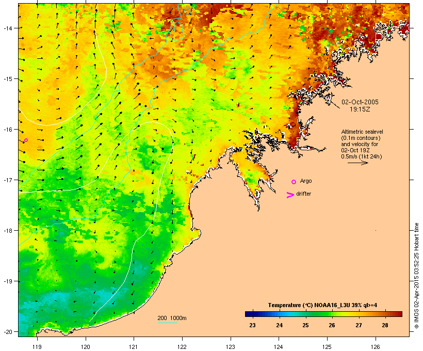
Task: Click the magenta Argo float marker on the map
Action: [26, 140]
